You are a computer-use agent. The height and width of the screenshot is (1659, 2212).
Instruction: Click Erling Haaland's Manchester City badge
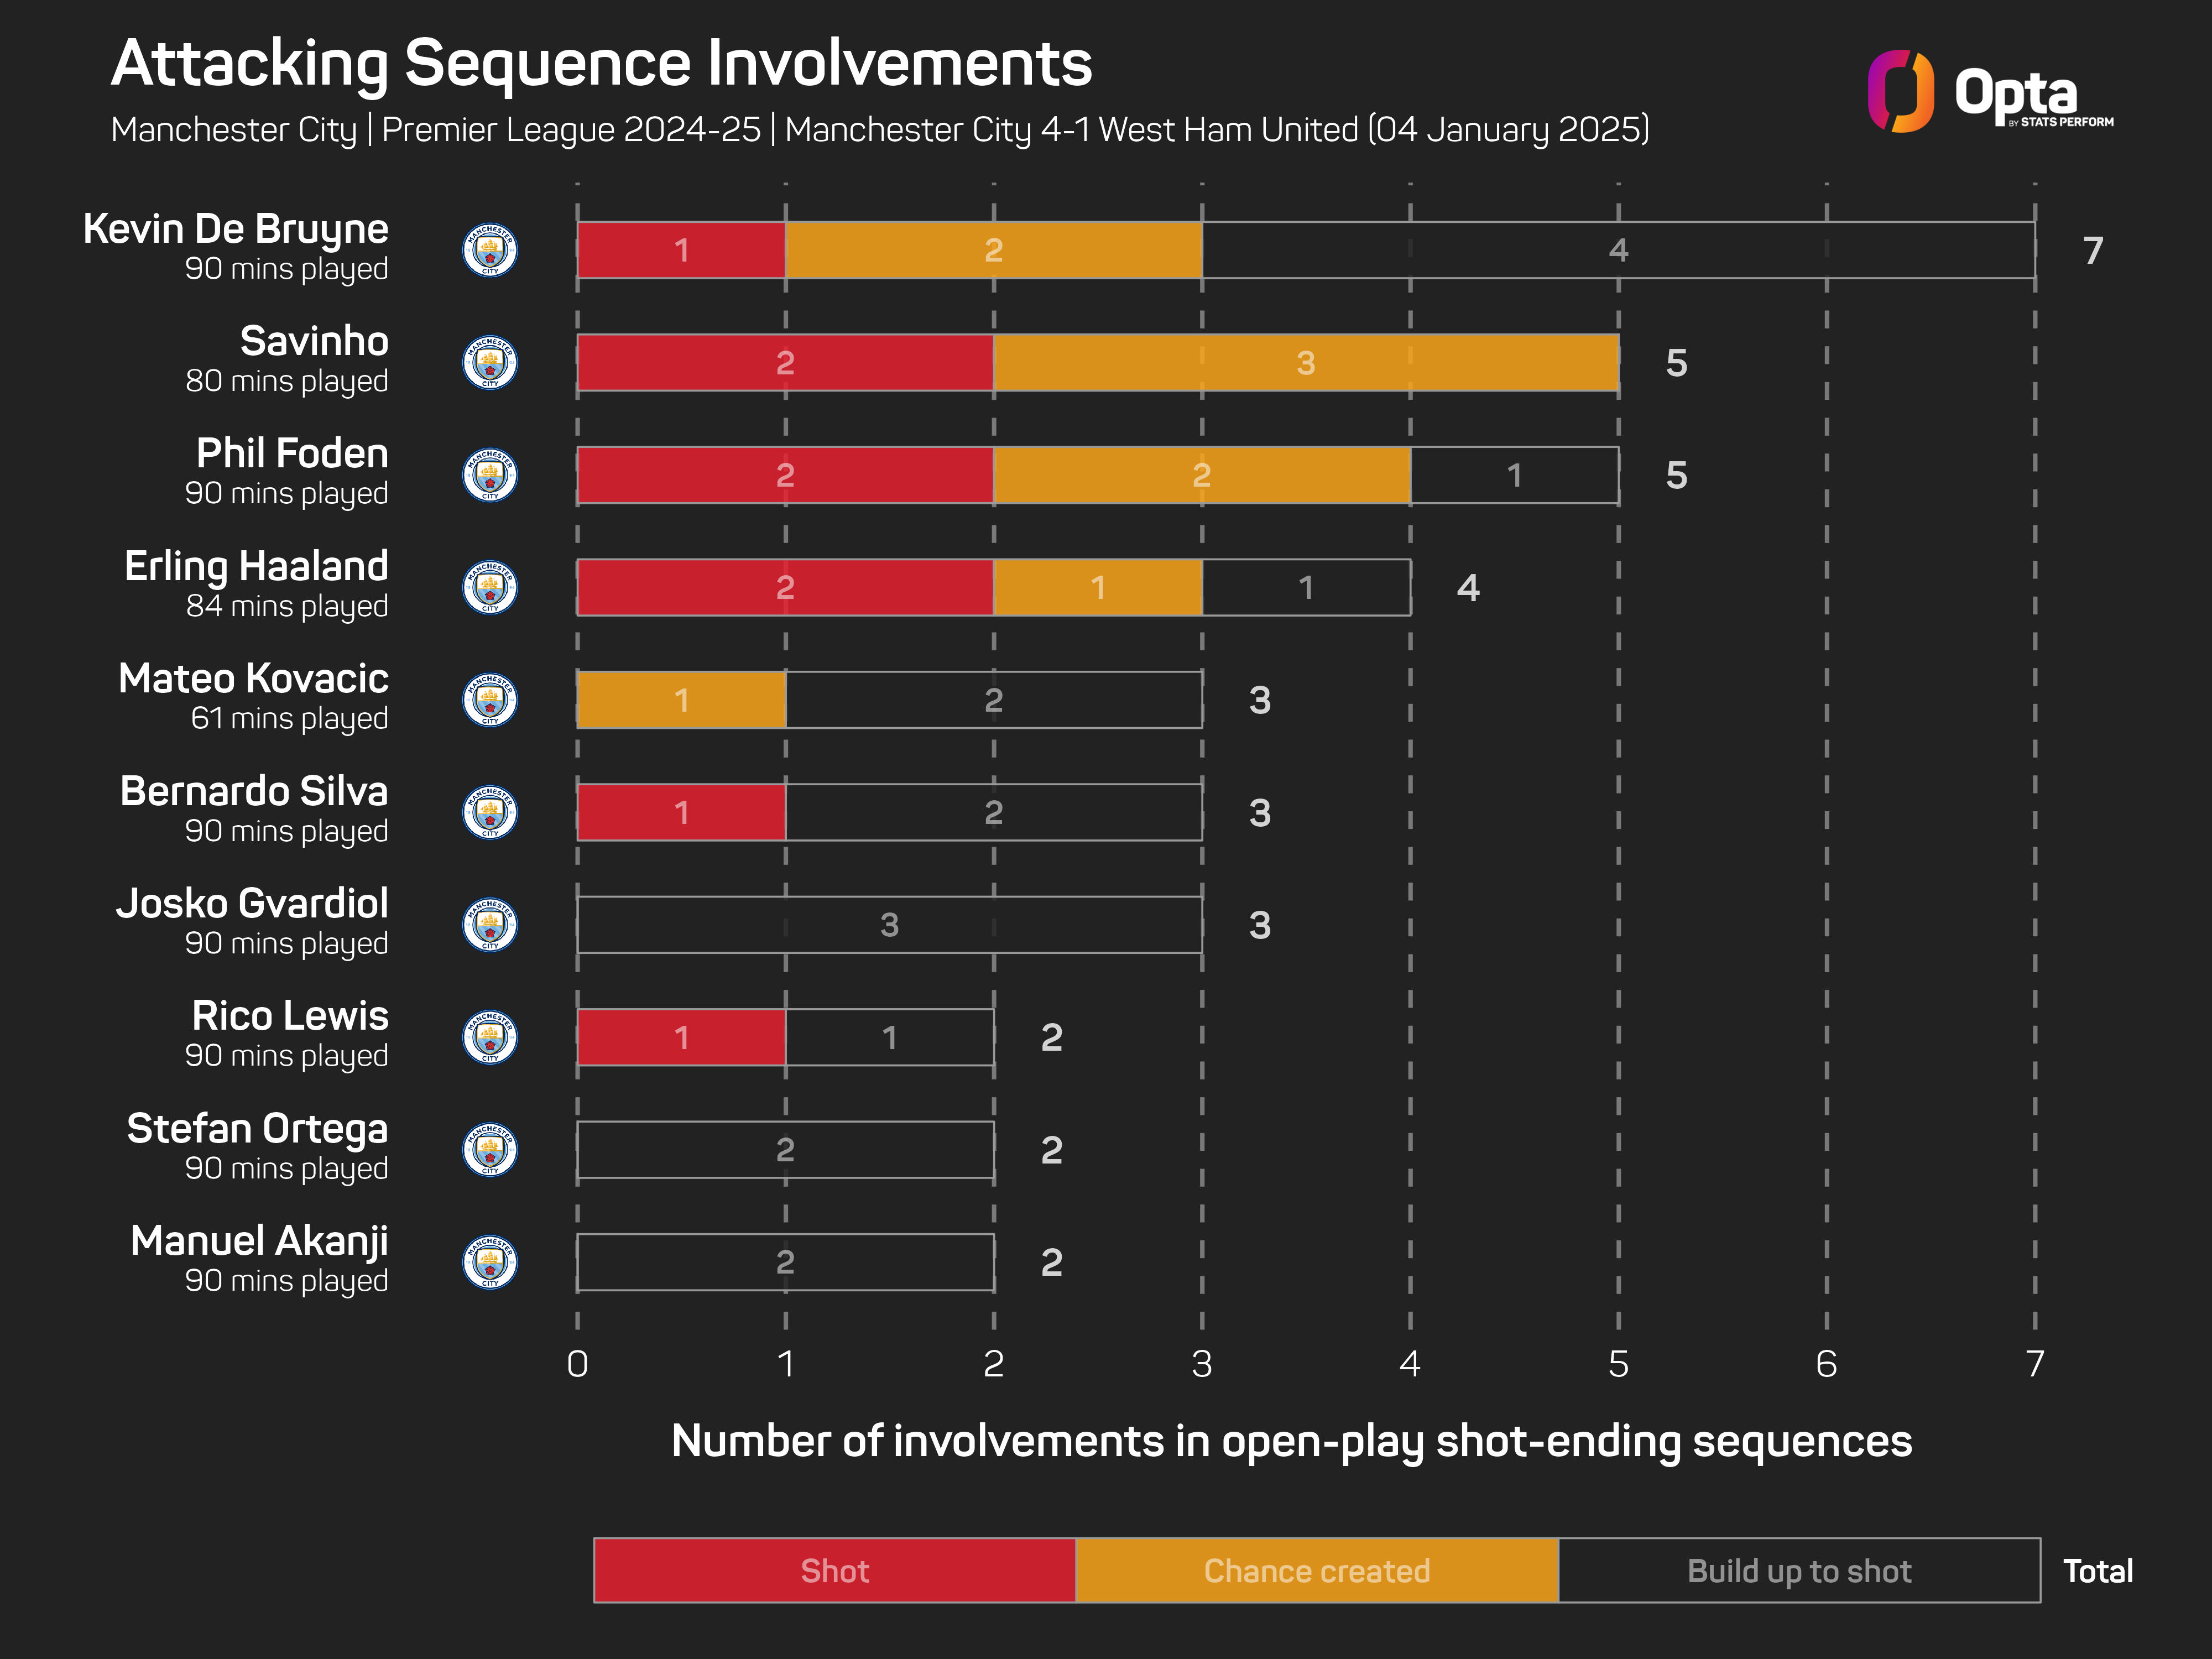[490, 587]
